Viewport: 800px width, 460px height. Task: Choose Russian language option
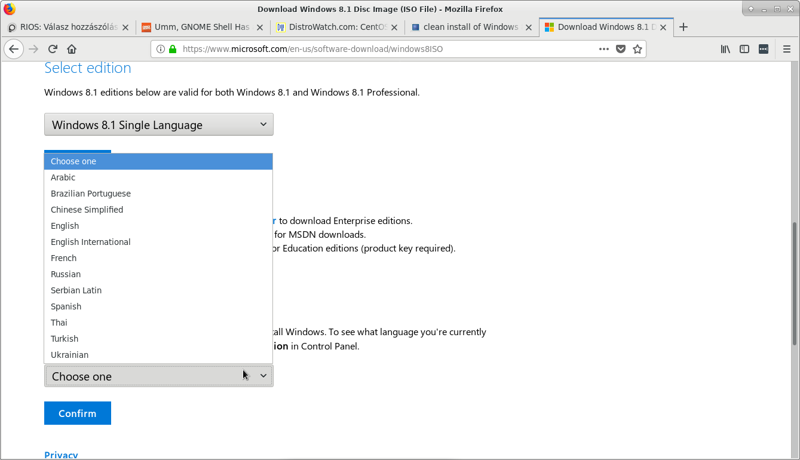click(x=158, y=274)
